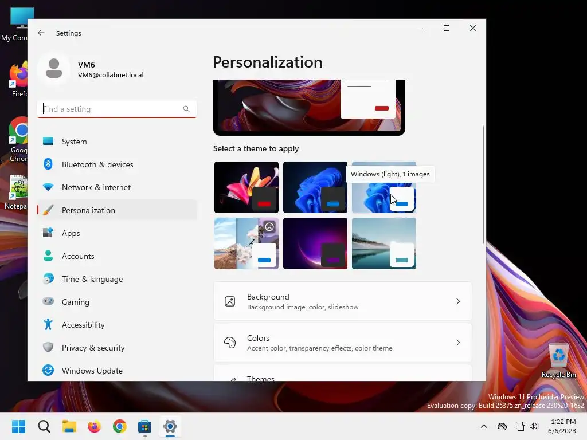
Task: Select the Accounts label
Action: 78,256
